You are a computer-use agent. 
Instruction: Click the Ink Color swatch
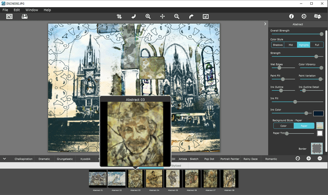point(318,113)
